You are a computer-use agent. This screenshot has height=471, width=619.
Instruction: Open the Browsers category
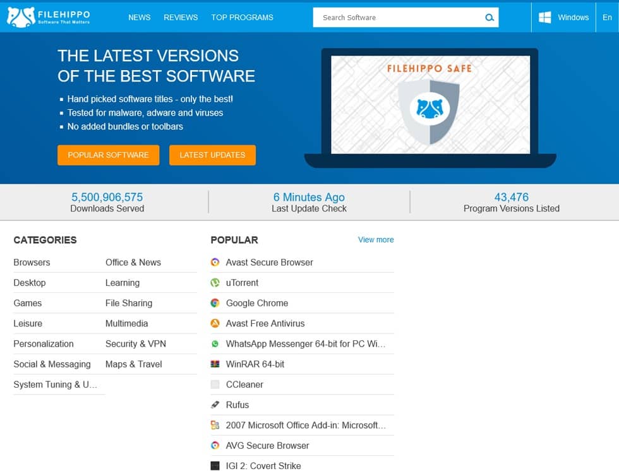(x=32, y=262)
